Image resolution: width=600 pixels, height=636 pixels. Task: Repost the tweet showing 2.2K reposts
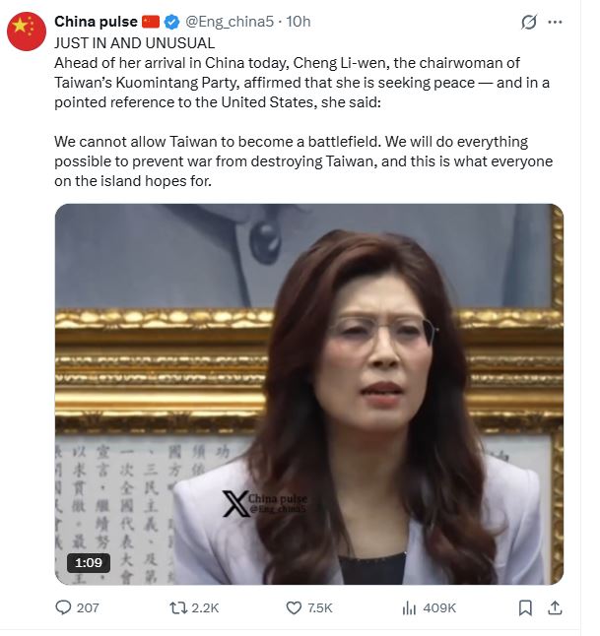194,607
